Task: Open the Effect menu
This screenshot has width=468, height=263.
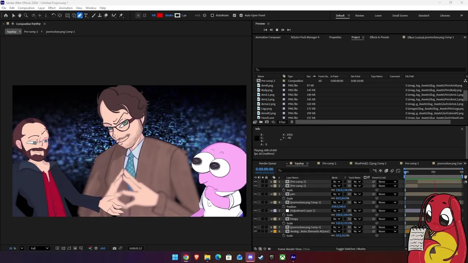Action: 52,8
